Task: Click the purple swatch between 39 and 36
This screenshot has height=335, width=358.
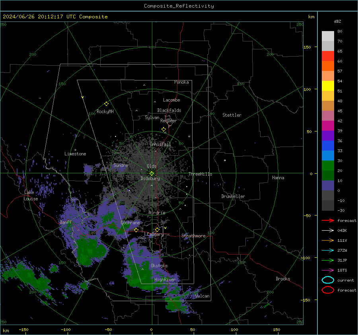Action: (x=328, y=135)
